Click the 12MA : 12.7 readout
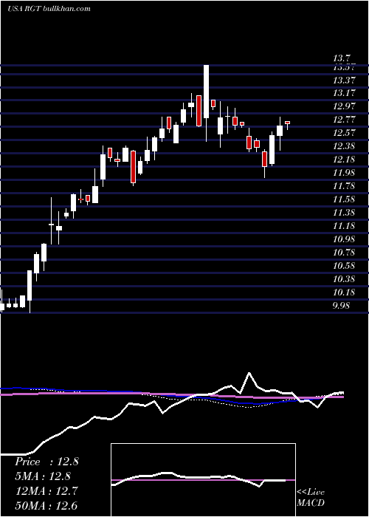The image size is (369, 517). tap(46, 491)
